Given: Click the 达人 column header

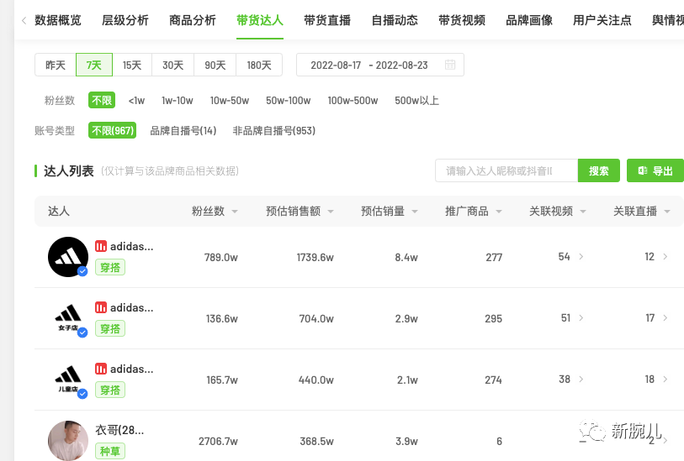Looking at the screenshot, I should (58, 212).
